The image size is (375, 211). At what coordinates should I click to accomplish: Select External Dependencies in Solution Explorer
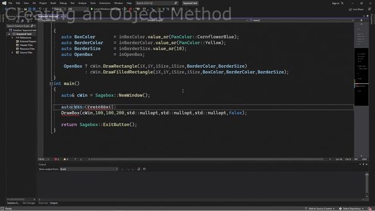(x=26, y=42)
